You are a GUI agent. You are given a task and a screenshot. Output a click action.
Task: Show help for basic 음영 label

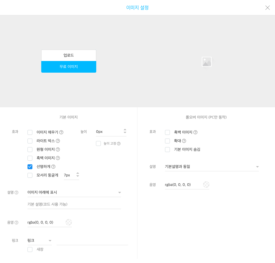[x=16, y=223]
